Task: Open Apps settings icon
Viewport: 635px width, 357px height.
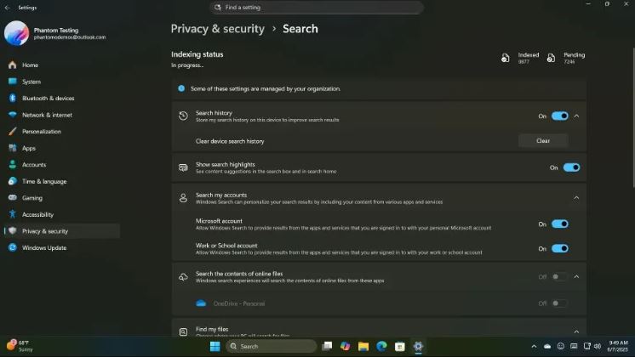Action: point(13,148)
